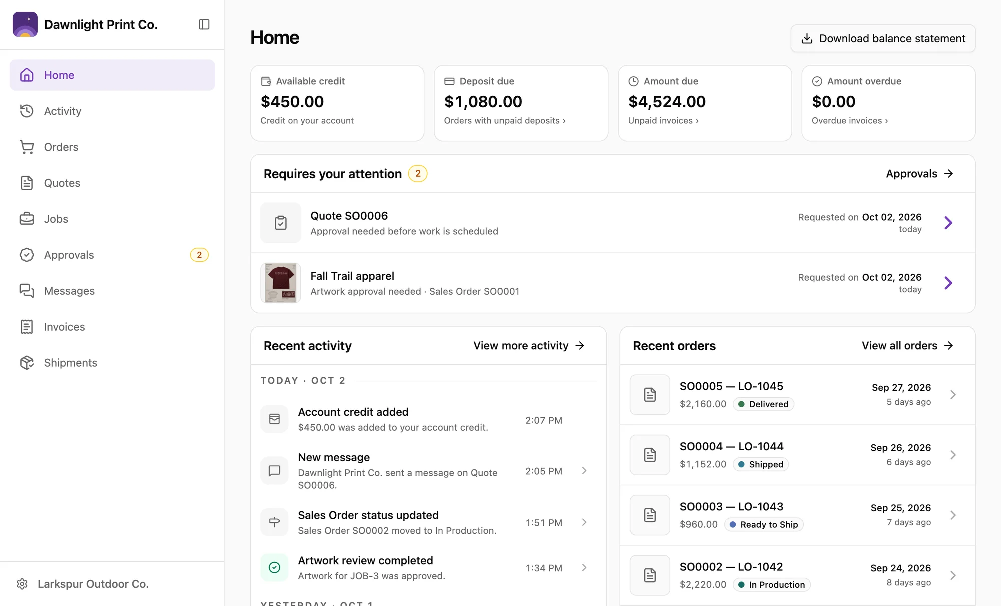Image resolution: width=1001 pixels, height=606 pixels.
Task: Click the In Production status pill
Action: (x=771, y=585)
